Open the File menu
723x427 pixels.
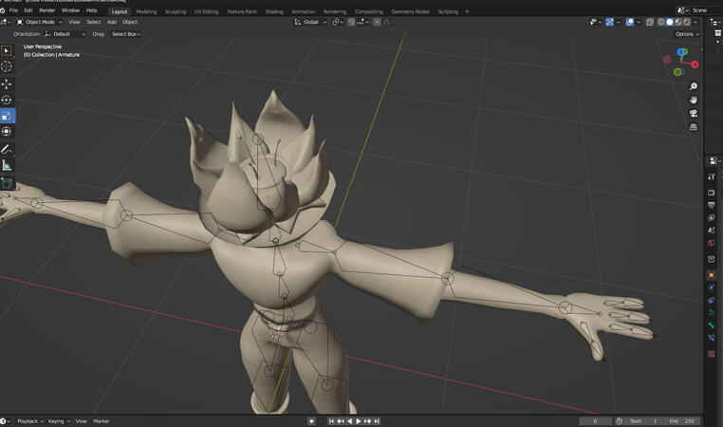point(14,10)
